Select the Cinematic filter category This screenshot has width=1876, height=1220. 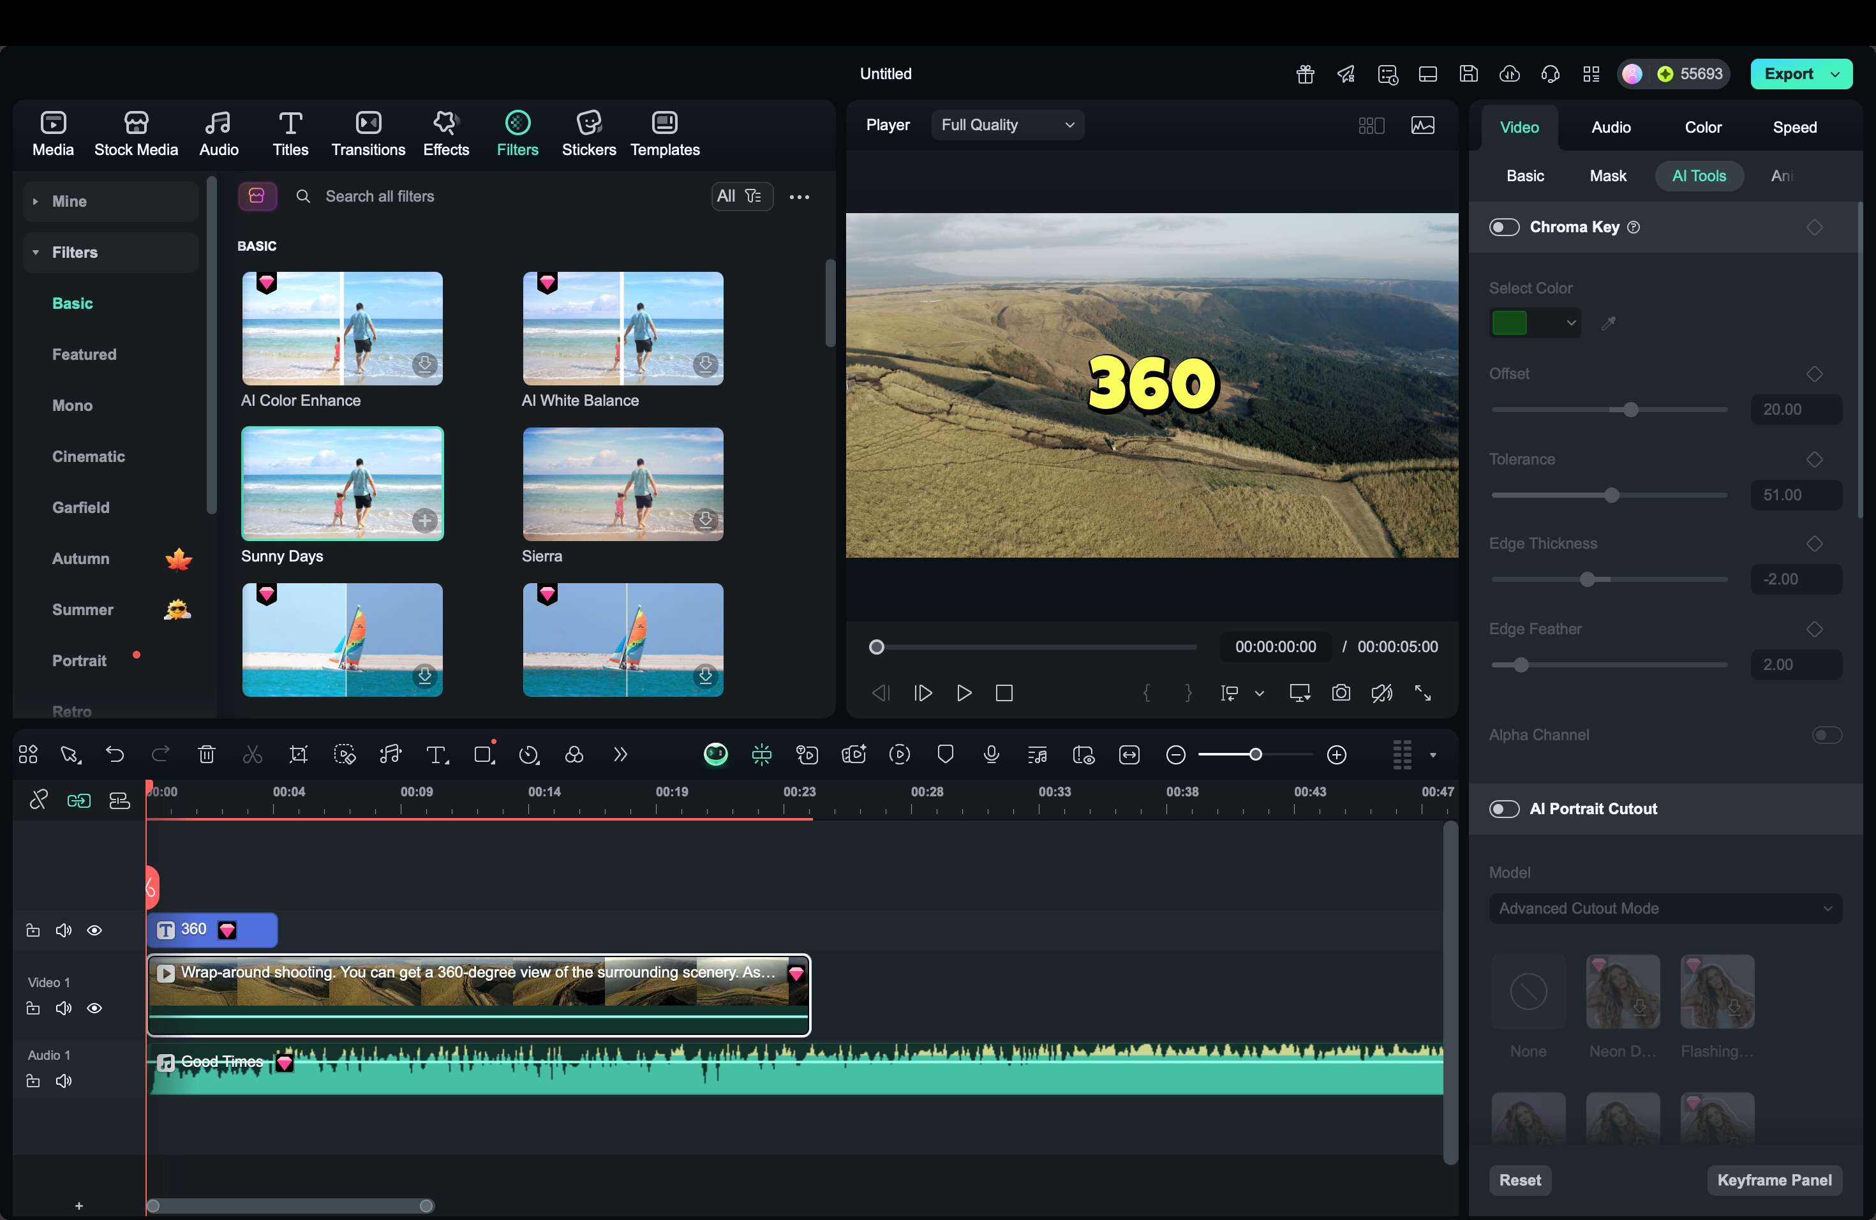[88, 456]
